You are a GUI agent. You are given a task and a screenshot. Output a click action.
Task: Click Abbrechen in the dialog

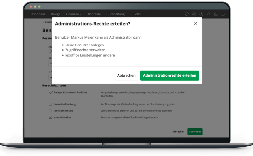(x=126, y=75)
